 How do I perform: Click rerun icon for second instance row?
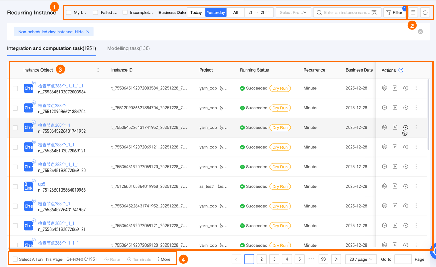405,108
